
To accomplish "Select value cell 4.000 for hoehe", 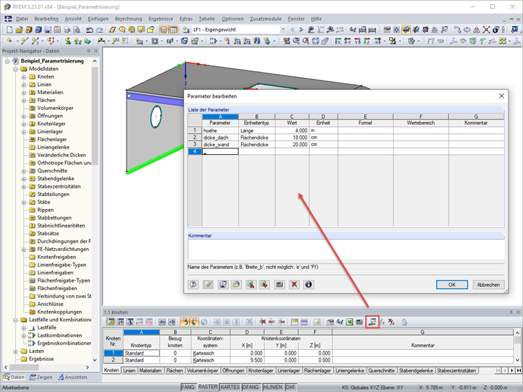I will (x=292, y=131).
